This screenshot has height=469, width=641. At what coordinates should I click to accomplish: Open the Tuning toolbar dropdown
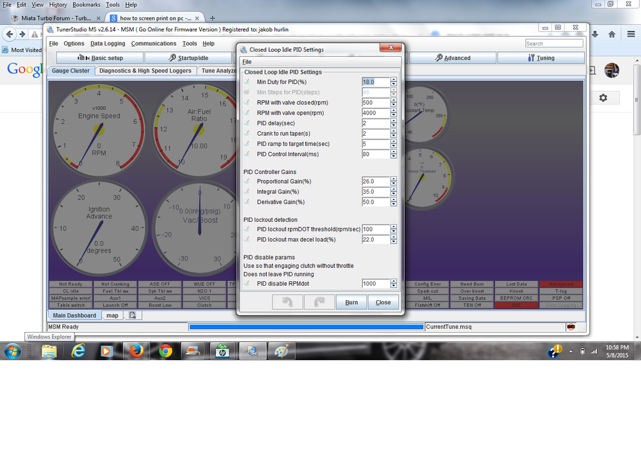pos(541,58)
